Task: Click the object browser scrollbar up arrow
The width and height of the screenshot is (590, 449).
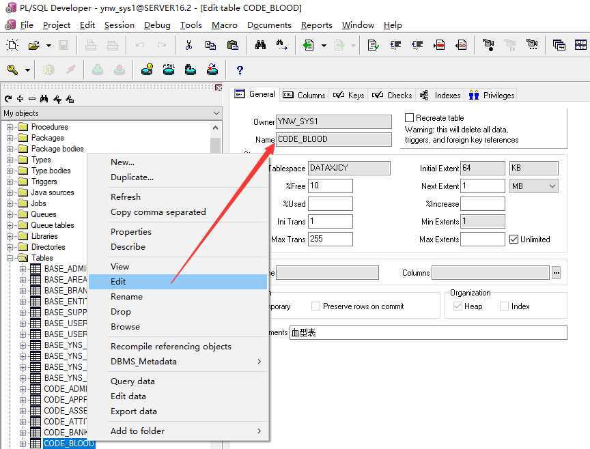Action: tap(216, 128)
